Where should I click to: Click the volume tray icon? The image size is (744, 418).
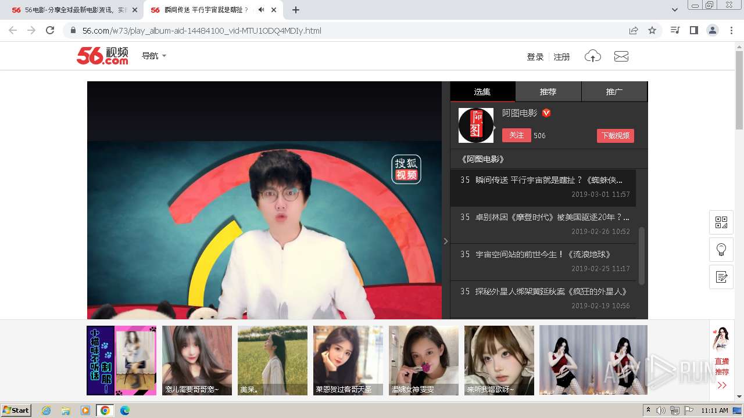tap(661, 410)
